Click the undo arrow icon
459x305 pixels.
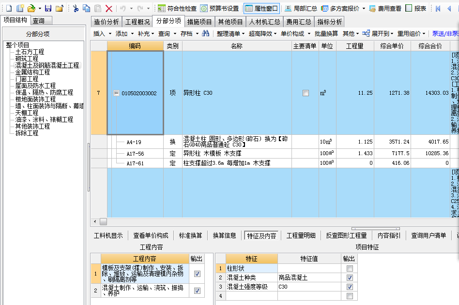[x=123, y=8]
